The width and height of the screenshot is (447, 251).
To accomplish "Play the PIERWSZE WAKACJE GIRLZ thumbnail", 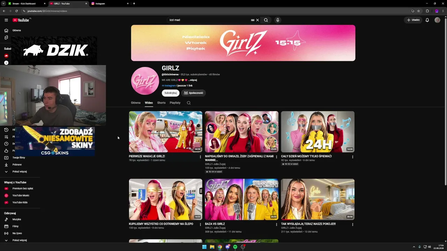I will 166,132.
